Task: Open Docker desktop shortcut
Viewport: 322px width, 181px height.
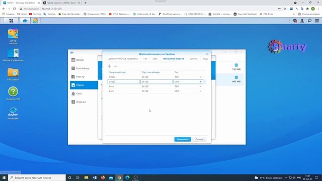Action: (x=13, y=113)
